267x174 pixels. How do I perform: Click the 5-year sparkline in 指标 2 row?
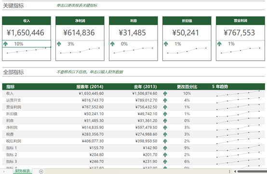[238, 155]
